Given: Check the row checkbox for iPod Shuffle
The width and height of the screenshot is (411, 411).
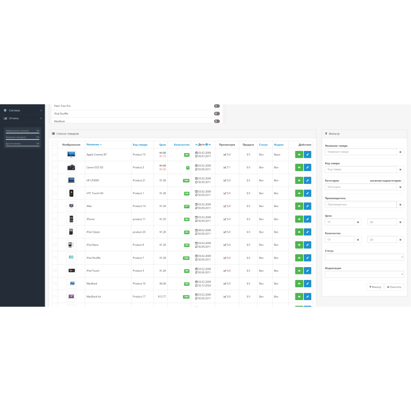Looking at the screenshot, I should [55, 258].
